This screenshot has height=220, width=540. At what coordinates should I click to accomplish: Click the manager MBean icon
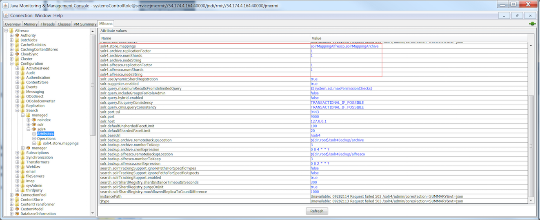(28, 148)
